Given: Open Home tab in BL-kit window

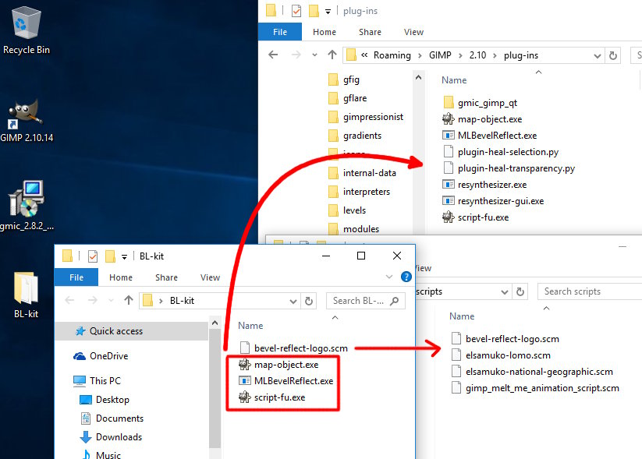Looking at the screenshot, I should click(121, 277).
